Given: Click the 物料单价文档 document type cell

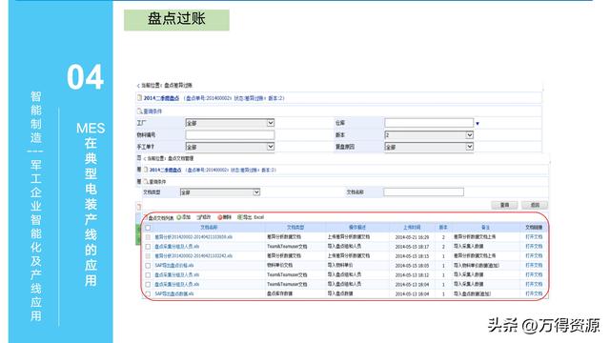Looking at the screenshot, I should 279,266.
